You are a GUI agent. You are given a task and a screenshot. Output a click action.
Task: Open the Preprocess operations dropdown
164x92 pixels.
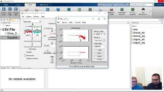point(49,28)
